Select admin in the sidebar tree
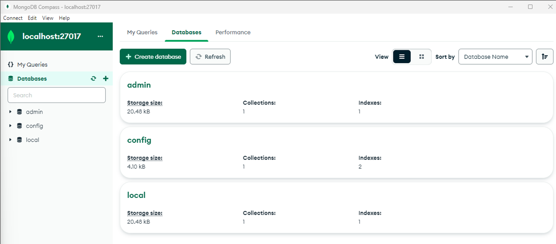 [34, 112]
